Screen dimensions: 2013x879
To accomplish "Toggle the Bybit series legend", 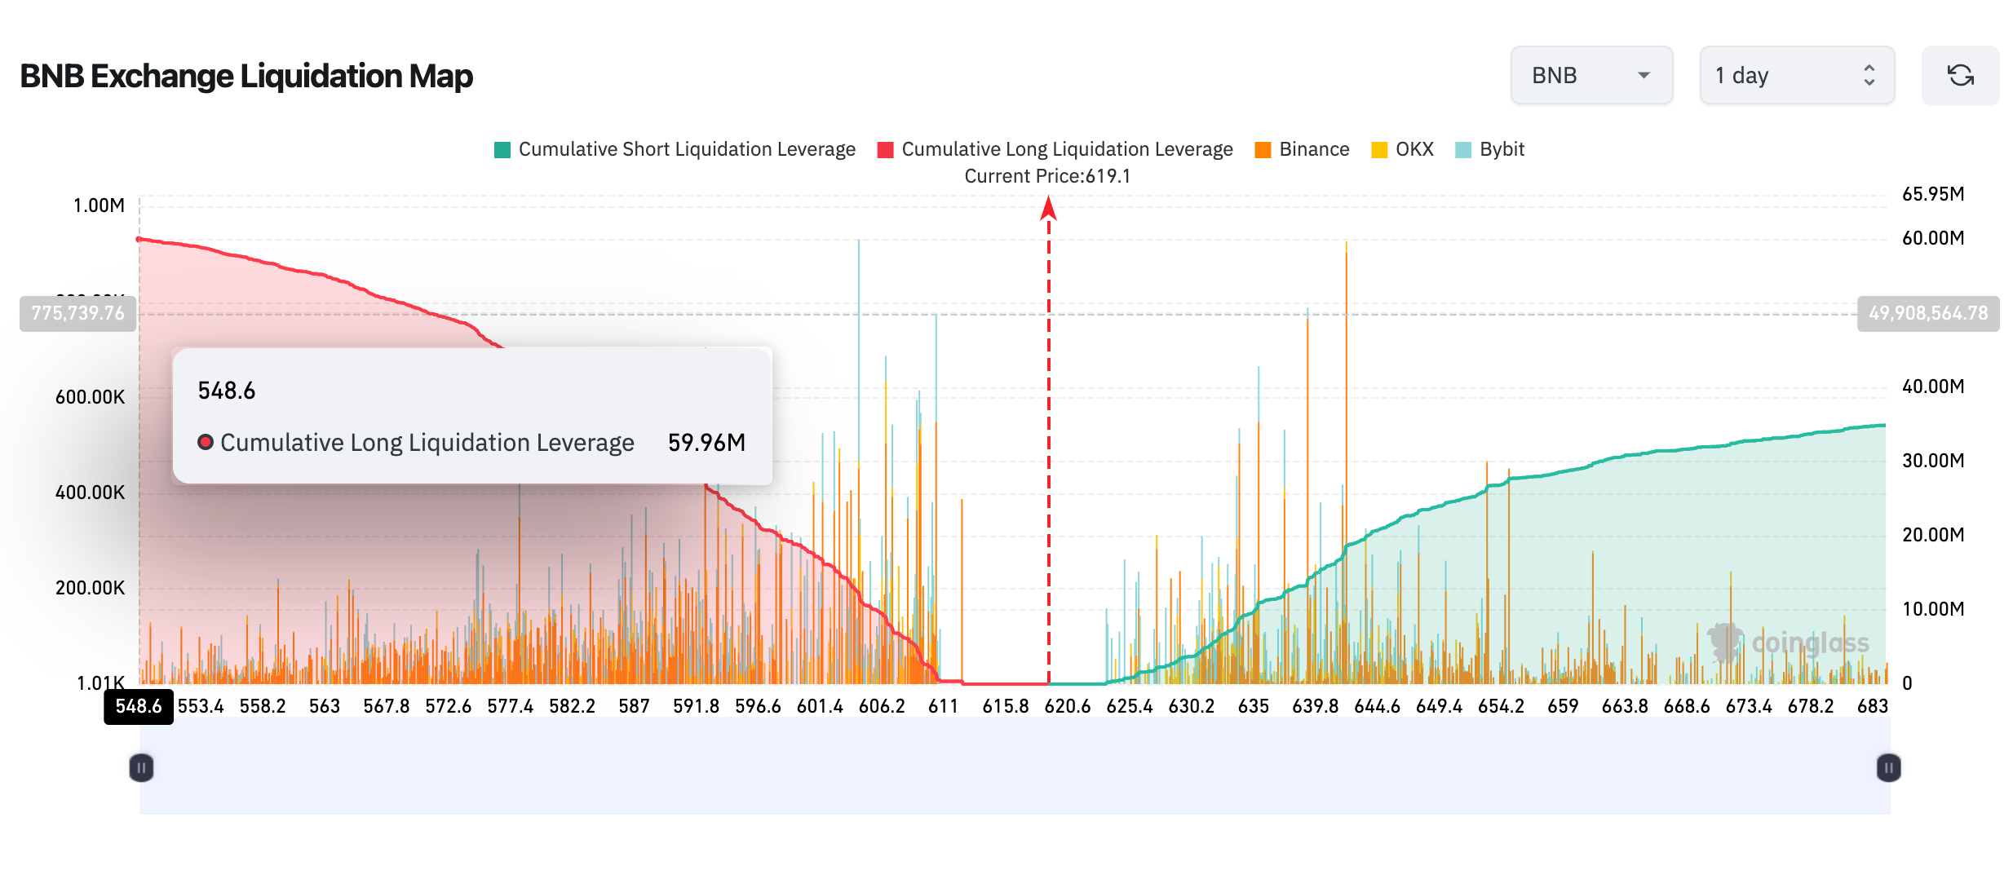I will point(1489,149).
